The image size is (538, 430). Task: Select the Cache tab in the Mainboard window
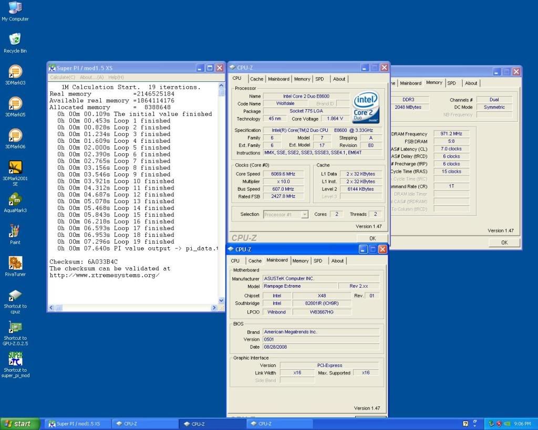coord(255,260)
